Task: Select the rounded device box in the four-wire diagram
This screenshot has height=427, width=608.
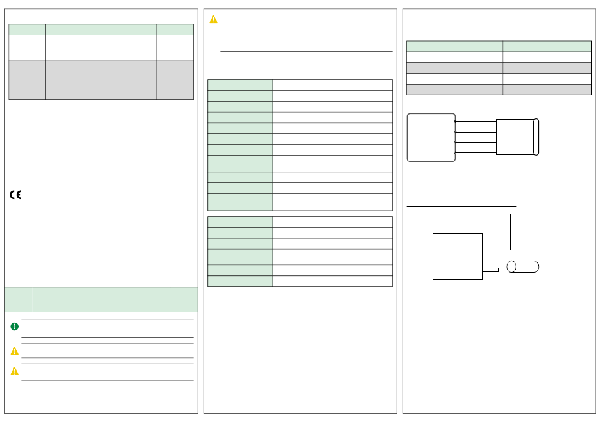Action: [431, 138]
